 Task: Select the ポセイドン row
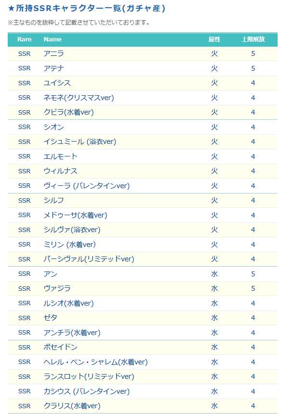[x=143, y=347]
